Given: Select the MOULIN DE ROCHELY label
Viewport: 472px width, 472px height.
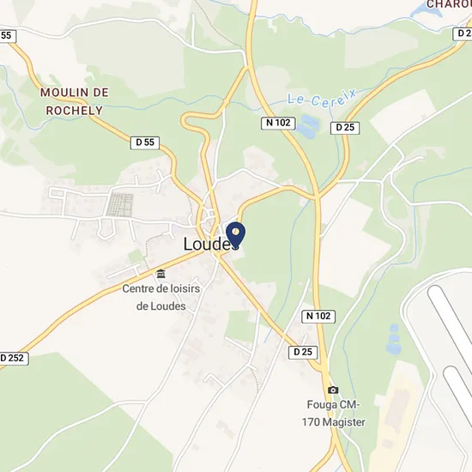Looking at the screenshot, I should coord(75,101).
